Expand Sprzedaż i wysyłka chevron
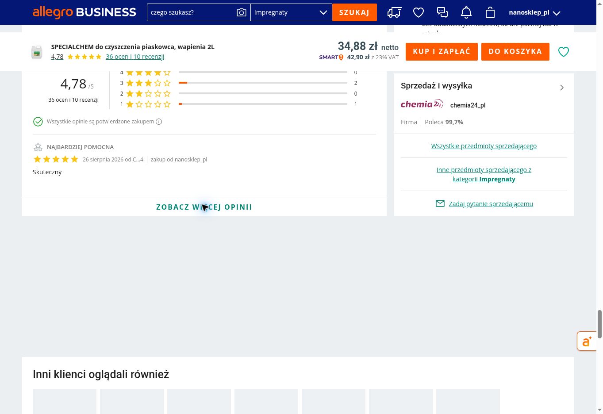603x414 pixels. click(x=562, y=88)
